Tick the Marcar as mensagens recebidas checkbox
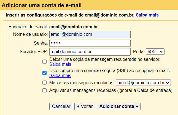Viewport: 178px width, 115px height. click(44, 83)
